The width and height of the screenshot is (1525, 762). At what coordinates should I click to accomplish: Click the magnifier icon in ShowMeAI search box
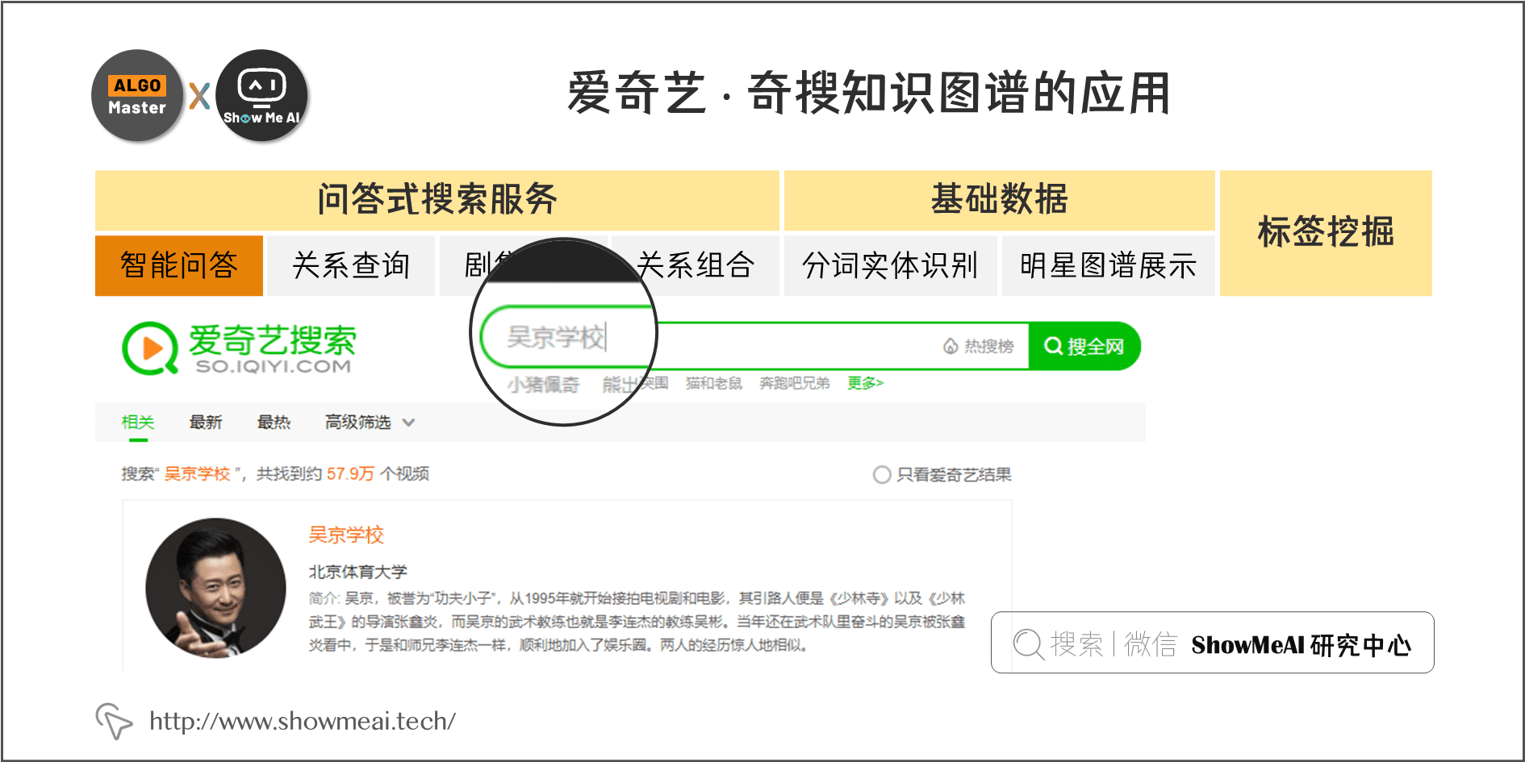point(1028,643)
